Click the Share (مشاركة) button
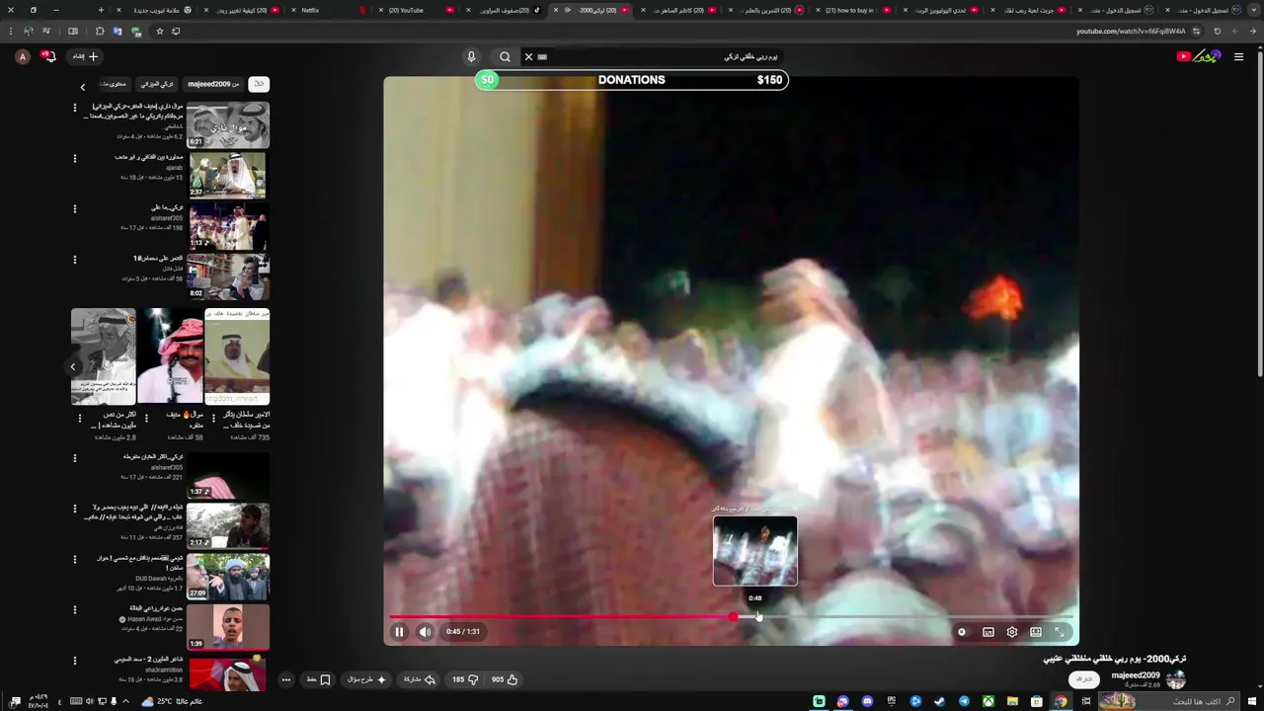 click(420, 679)
